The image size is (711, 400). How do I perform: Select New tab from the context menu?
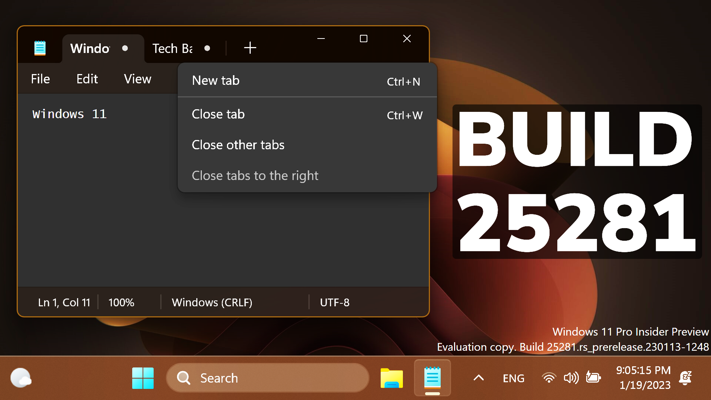[216, 80]
